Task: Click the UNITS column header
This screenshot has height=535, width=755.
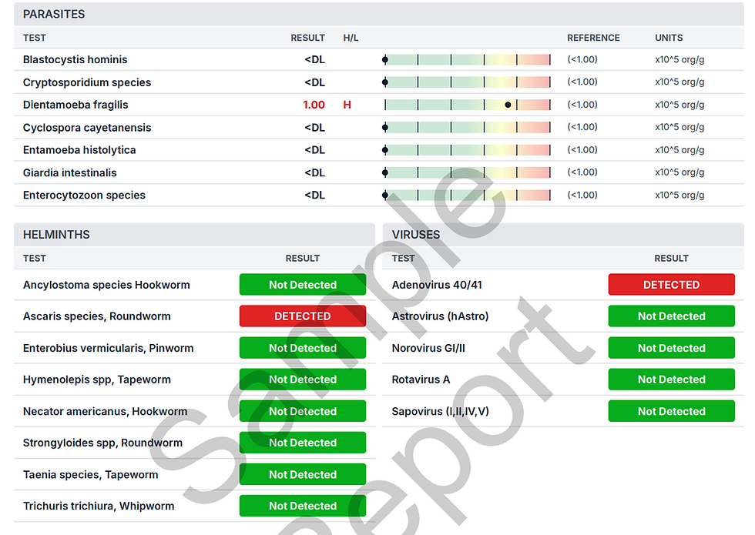Action: (x=669, y=38)
